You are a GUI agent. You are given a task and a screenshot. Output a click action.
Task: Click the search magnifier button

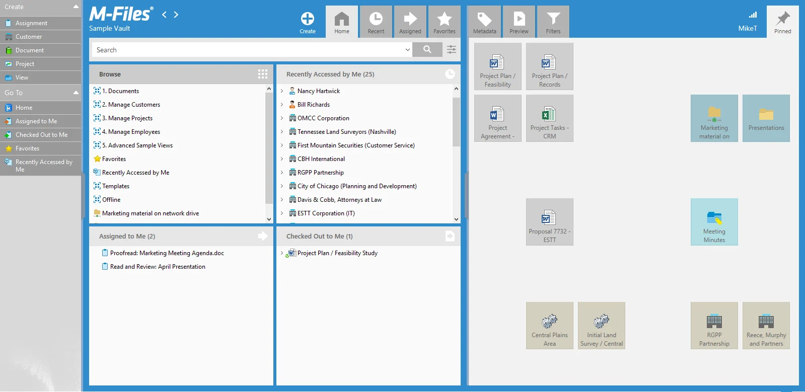(x=427, y=49)
